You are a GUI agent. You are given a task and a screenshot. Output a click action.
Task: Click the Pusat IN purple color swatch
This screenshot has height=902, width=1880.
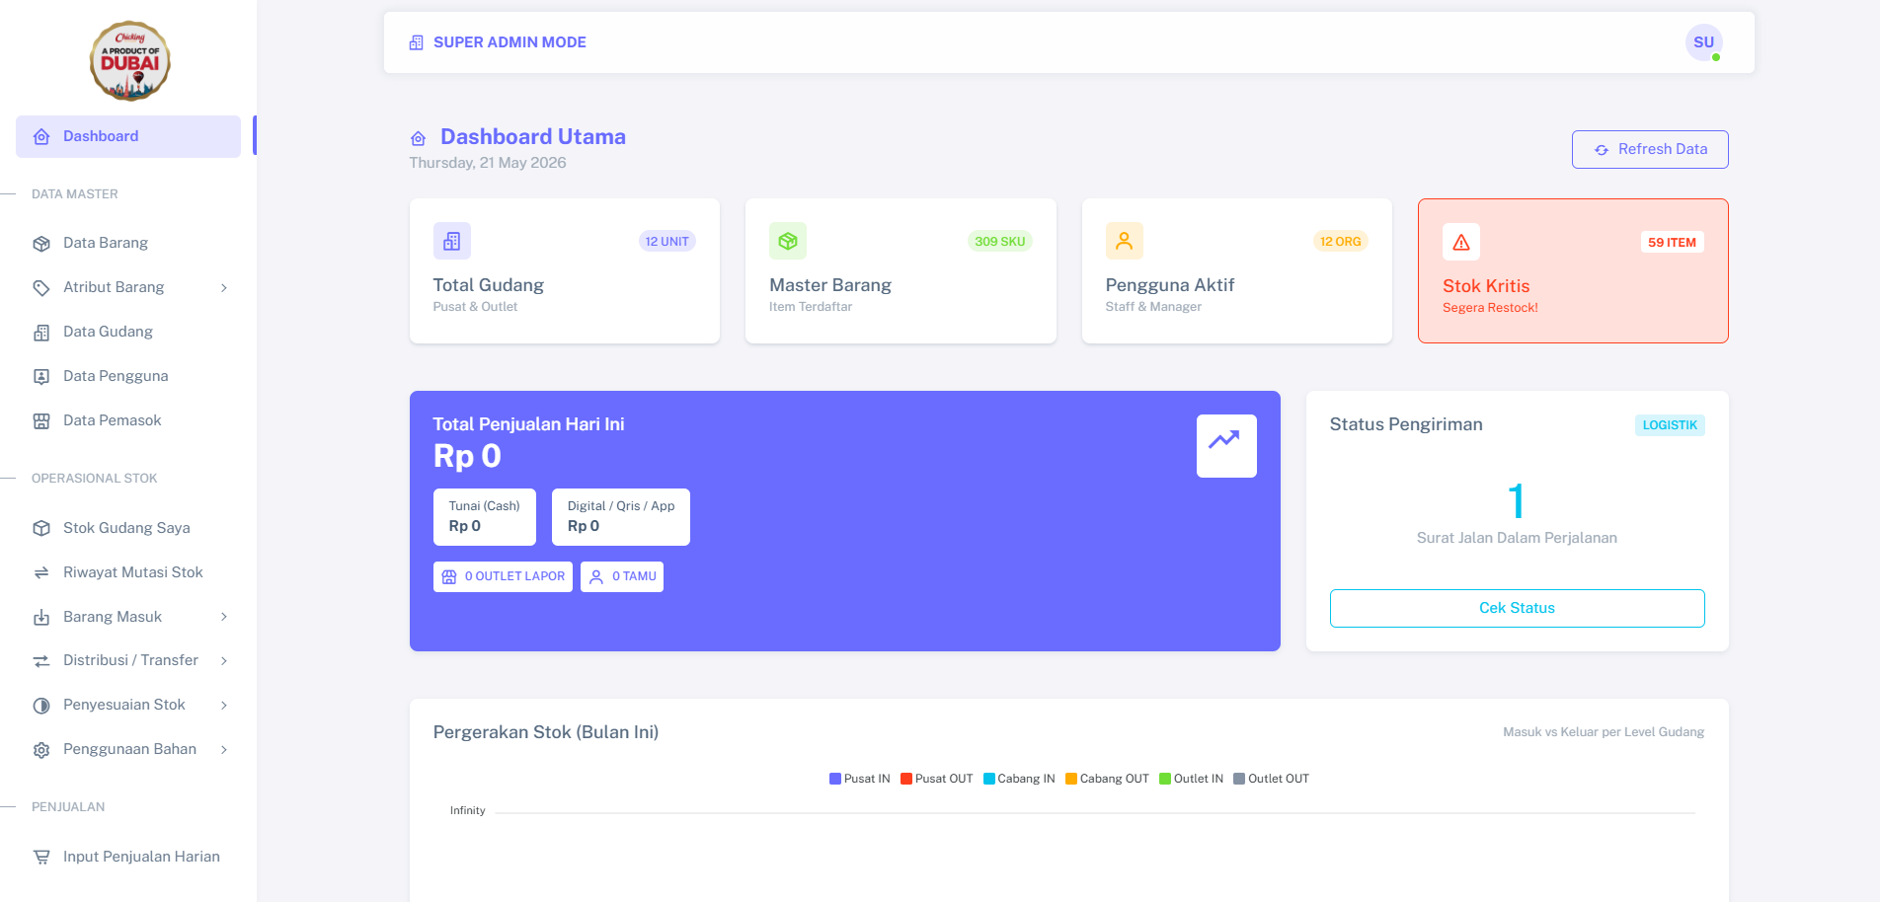[835, 779]
